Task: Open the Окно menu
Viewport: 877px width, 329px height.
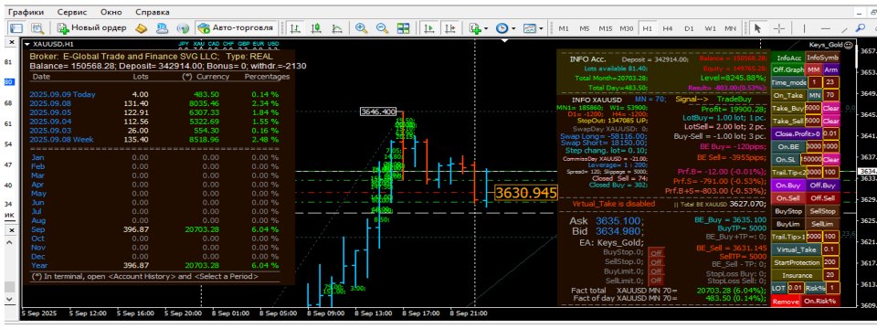Action: click(111, 12)
